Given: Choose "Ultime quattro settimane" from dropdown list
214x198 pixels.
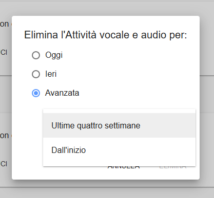Looking at the screenshot, I should [119, 125].
